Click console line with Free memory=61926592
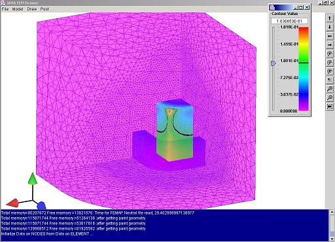Viewport: 335px width, 242px height. 73,229
